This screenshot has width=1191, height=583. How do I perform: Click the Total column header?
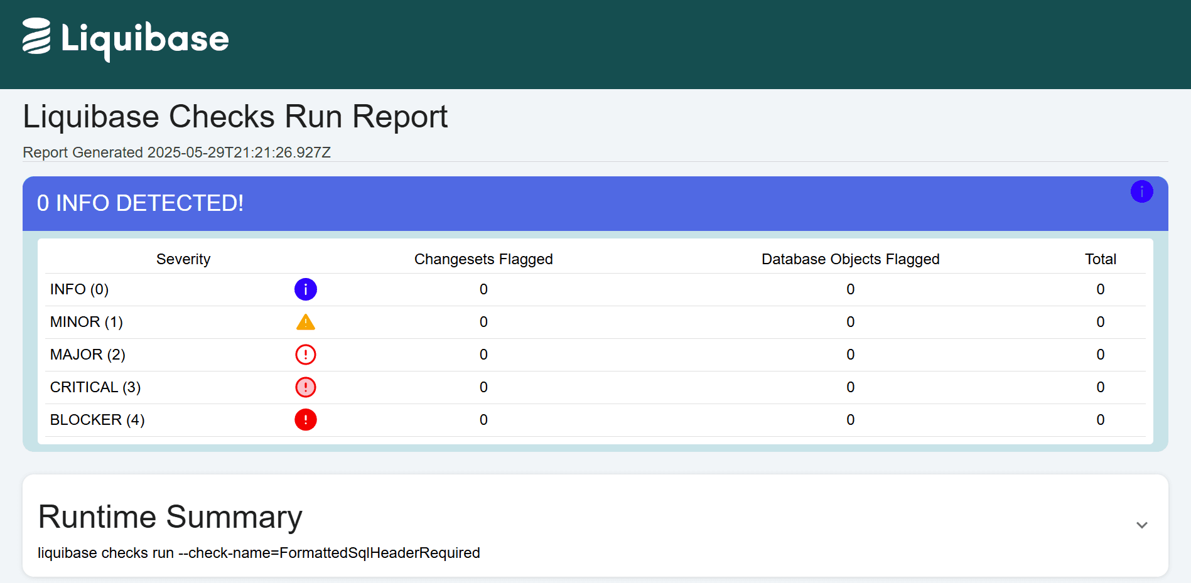1100,259
